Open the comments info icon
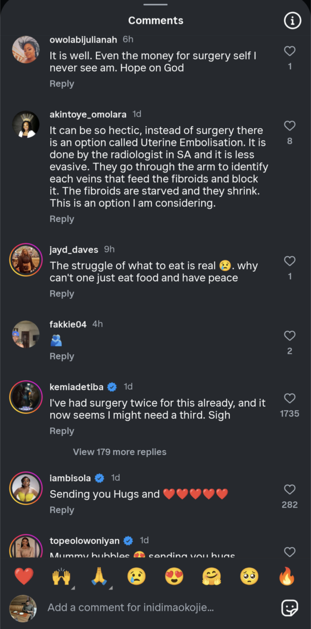 click(x=292, y=21)
